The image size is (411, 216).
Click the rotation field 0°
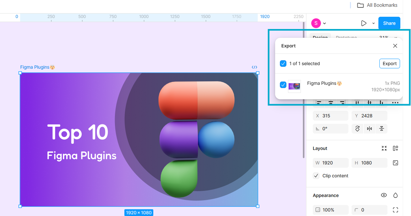(x=331, y=129)
